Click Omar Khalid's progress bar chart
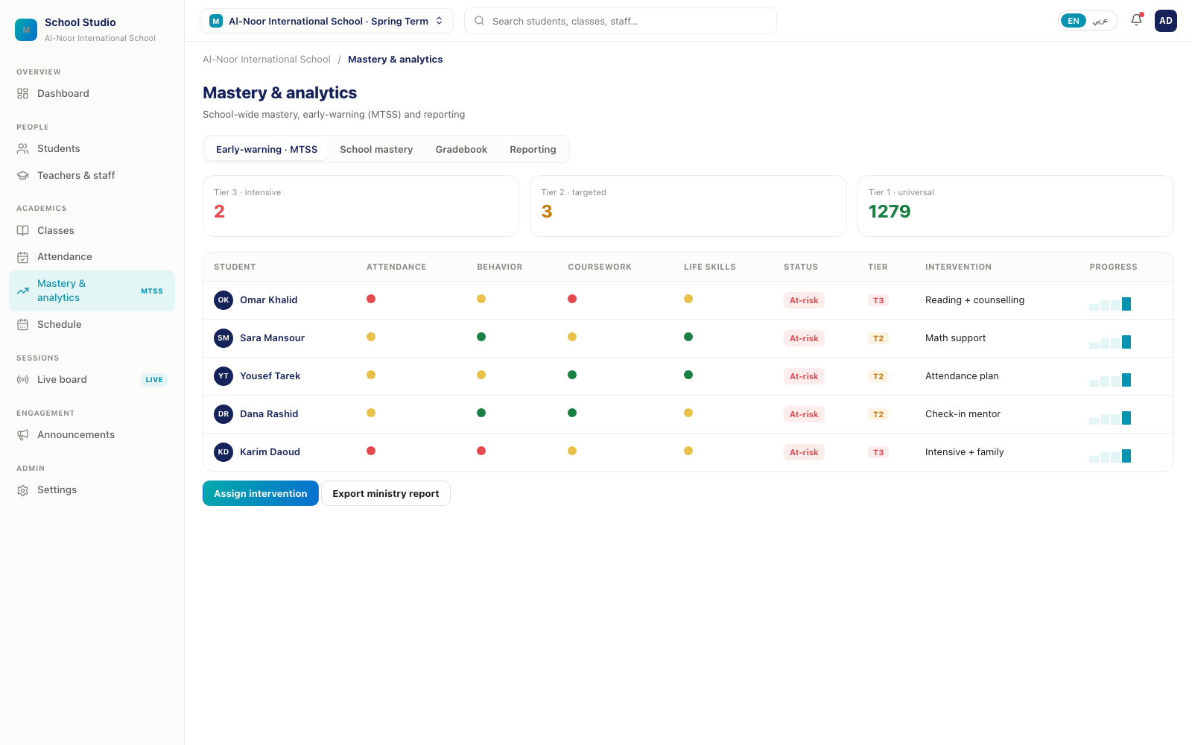 pos(1110,303)
